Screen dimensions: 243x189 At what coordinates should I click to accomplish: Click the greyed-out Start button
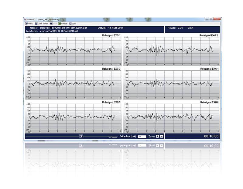[53, 24]
